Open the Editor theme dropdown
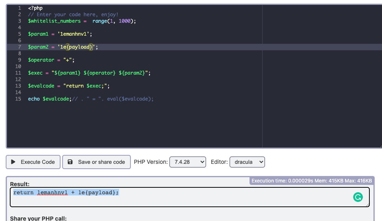This screenshot has width=382, height=221. coord(247,162)
